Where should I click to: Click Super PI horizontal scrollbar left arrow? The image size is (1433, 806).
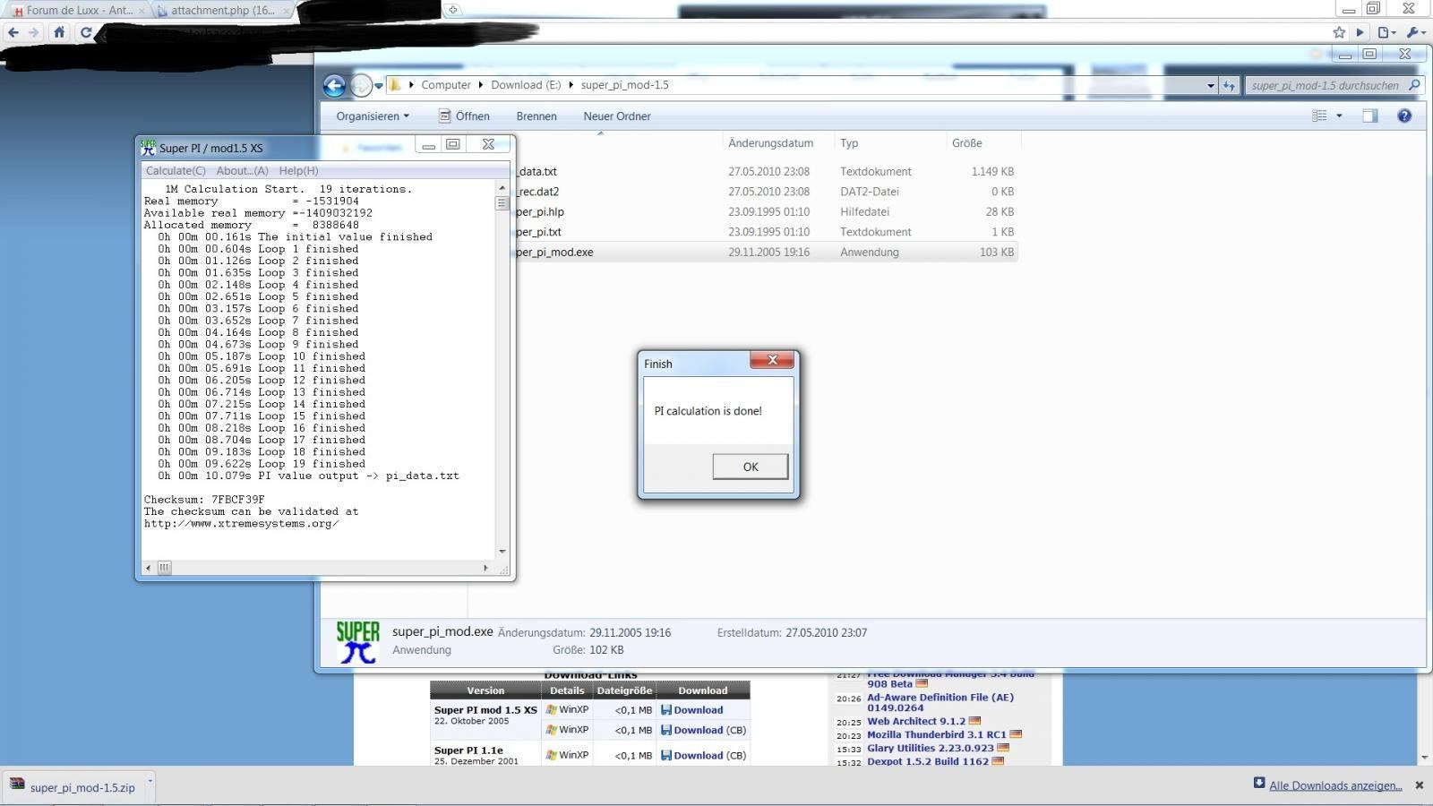(149, 568)
